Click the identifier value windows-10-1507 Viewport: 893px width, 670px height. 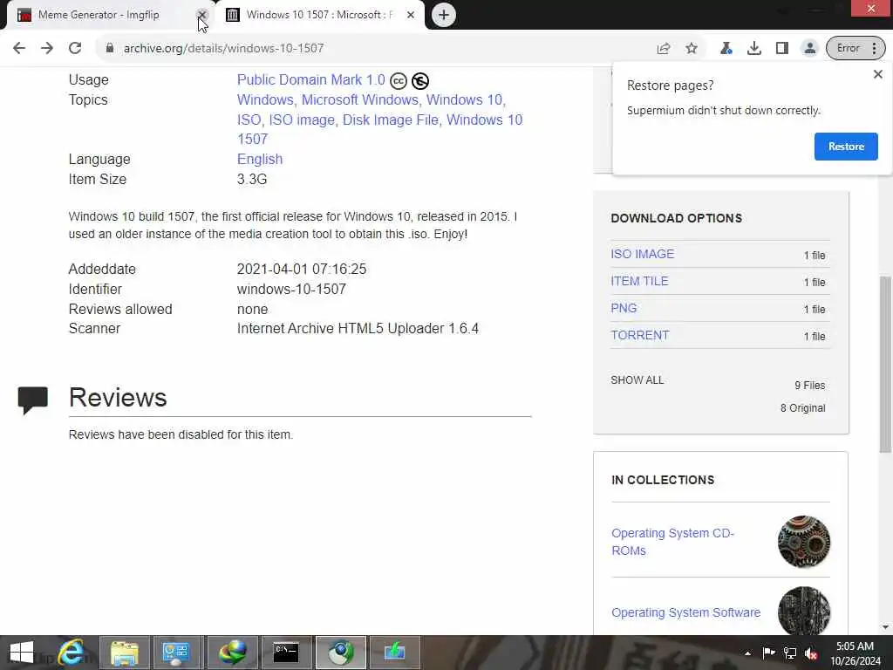291,289
